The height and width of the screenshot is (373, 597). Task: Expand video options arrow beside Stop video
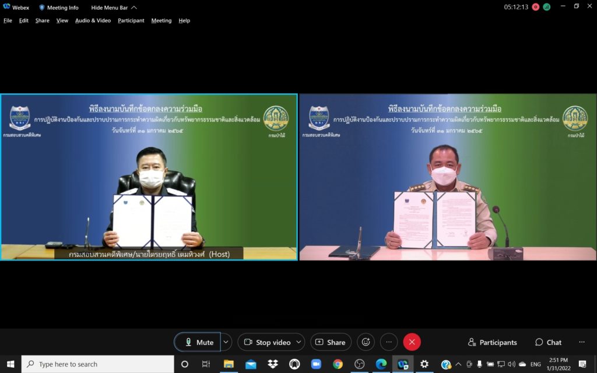click(300, 342)
